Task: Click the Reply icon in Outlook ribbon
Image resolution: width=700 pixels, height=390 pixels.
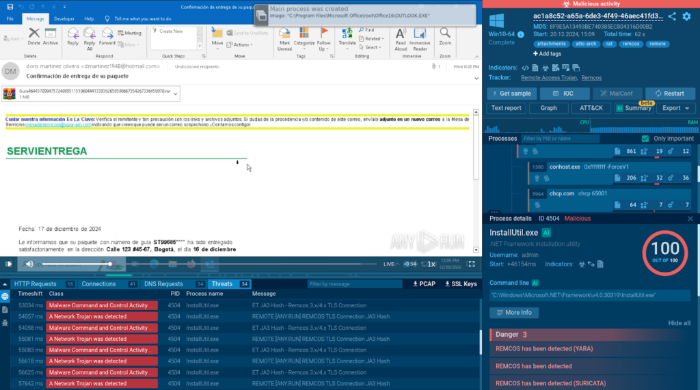Action: [72, 35]
